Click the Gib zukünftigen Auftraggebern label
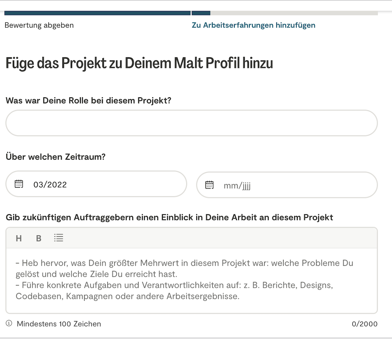This screenshot has height=339, width=392. (x=169, y=217)
